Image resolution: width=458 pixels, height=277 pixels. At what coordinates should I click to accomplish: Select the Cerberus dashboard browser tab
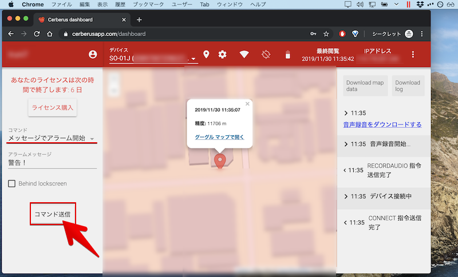pos(80,19)
